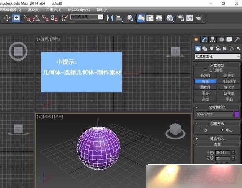Click the 半径 radius value field
Screen dimensions: 242x188
pos(223,153)
